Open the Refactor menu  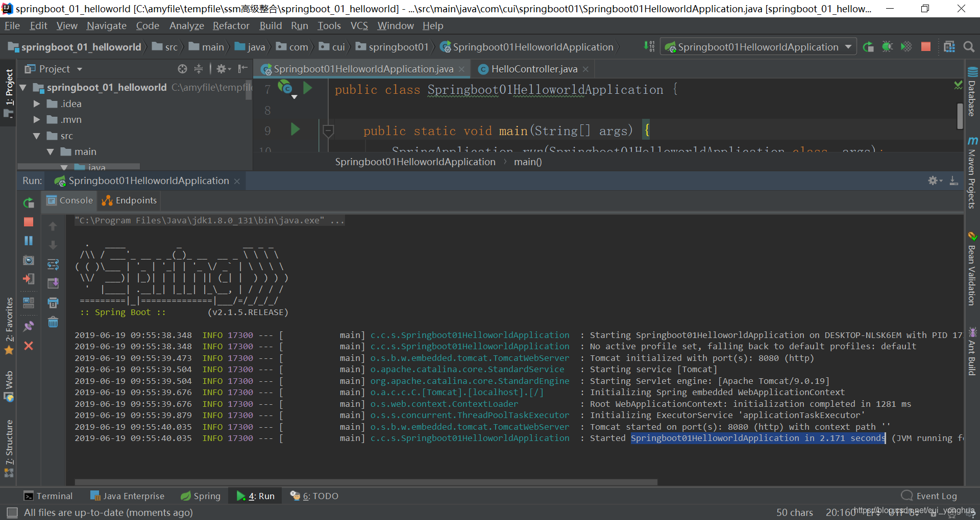231,25
